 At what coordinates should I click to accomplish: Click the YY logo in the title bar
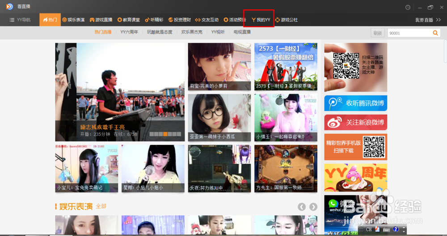tap(9, 7)
